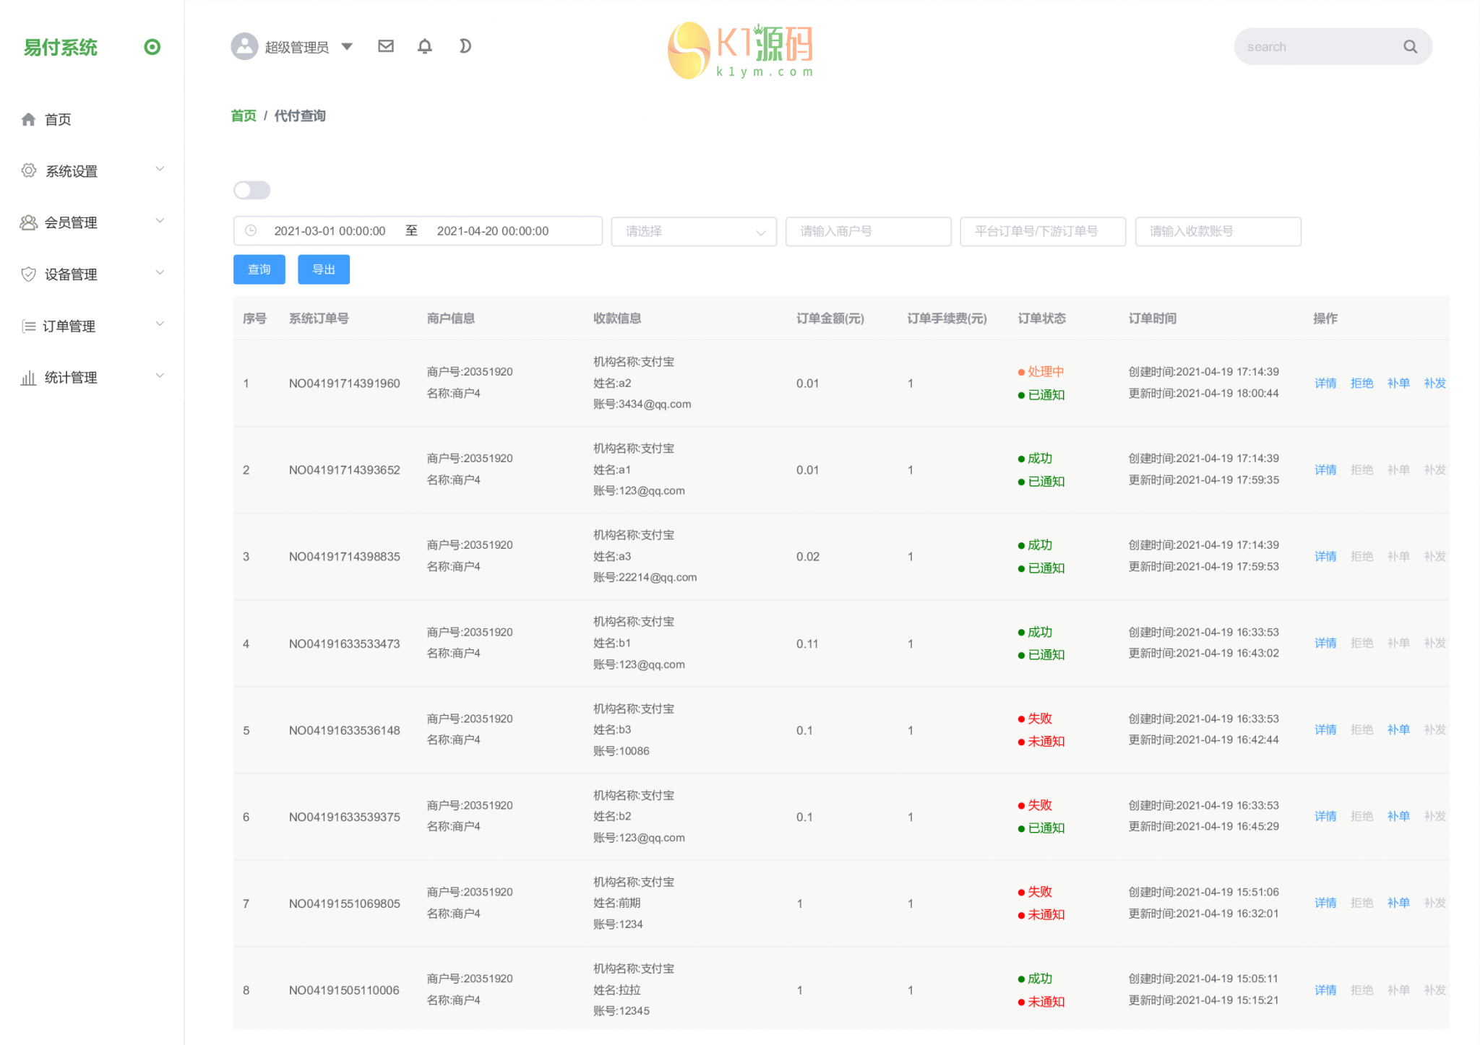The height and width of the screenshot is (1045, 1480).
Task: Click the user avatar icon
Action: tap(244, 46)
